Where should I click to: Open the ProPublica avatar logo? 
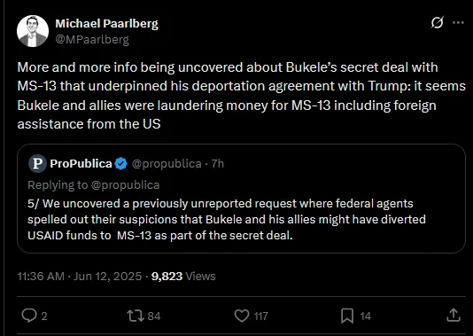pyautogui.click(x=37, y=164)
